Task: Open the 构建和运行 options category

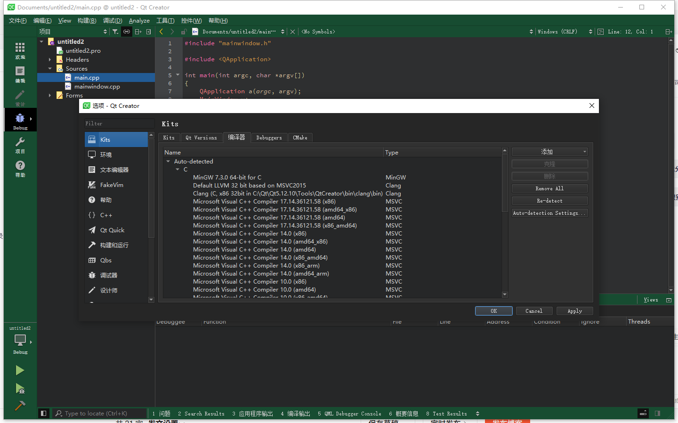Action: (116, 245)
